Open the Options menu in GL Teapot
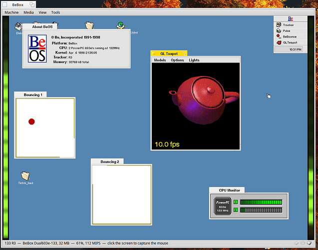Screen dimensions: 318x250 click(177, 60)
